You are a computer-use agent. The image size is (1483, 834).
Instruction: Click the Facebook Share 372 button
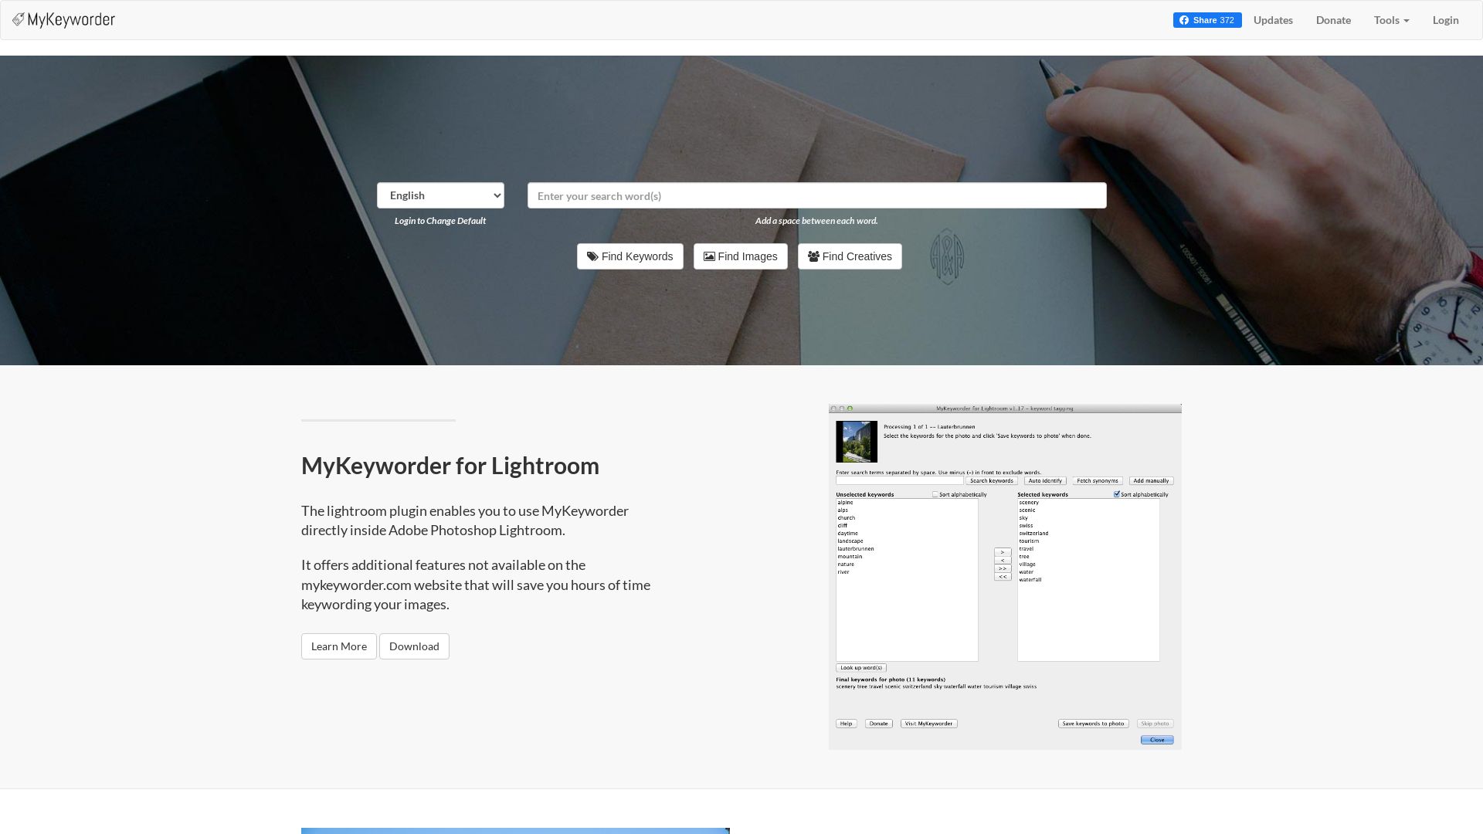[x=1207, y=20]
